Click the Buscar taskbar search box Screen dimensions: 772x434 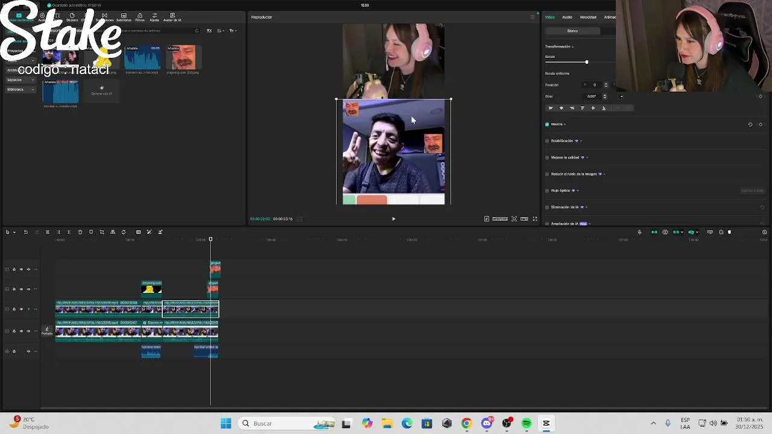click(286, 423)
